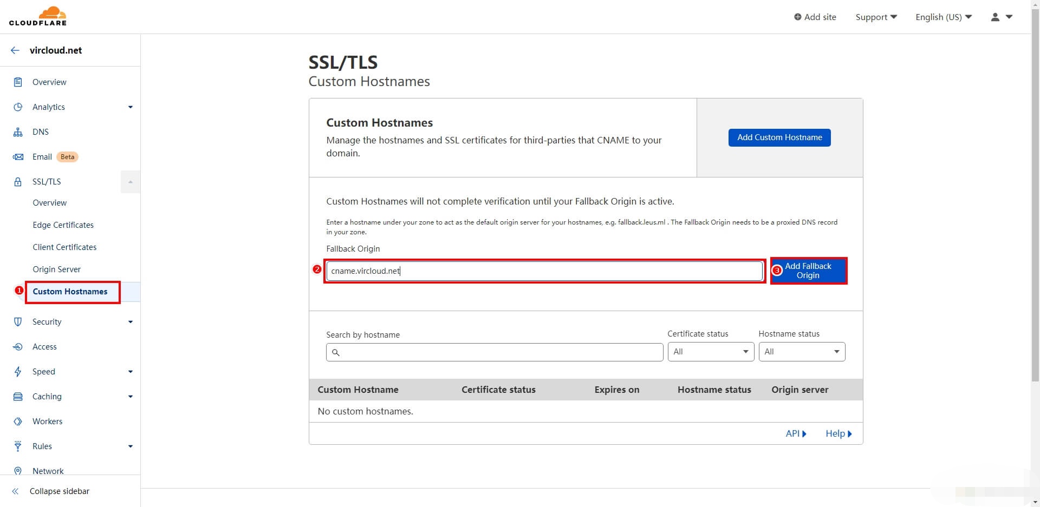Open the English (US) language menu
The image size is (1040, 507).
click(x=943, y=17)
